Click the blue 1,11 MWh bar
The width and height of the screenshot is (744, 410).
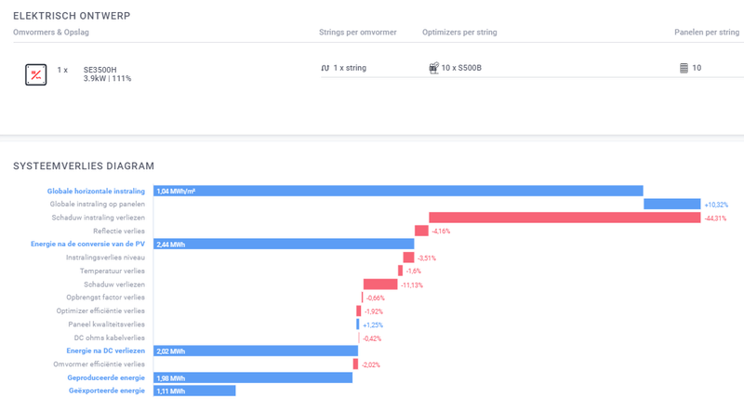194,391
